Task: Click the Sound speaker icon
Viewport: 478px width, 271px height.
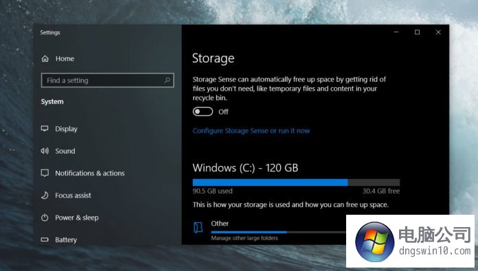Action: click(x=45, y=151)
